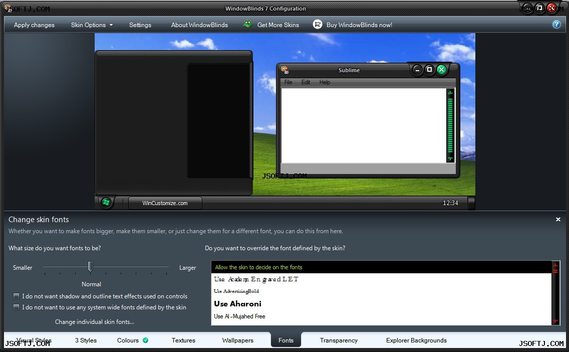The image size is (569, 352).
Task: Click the Sublime preview window's minimize button
Action: (417, 69)
